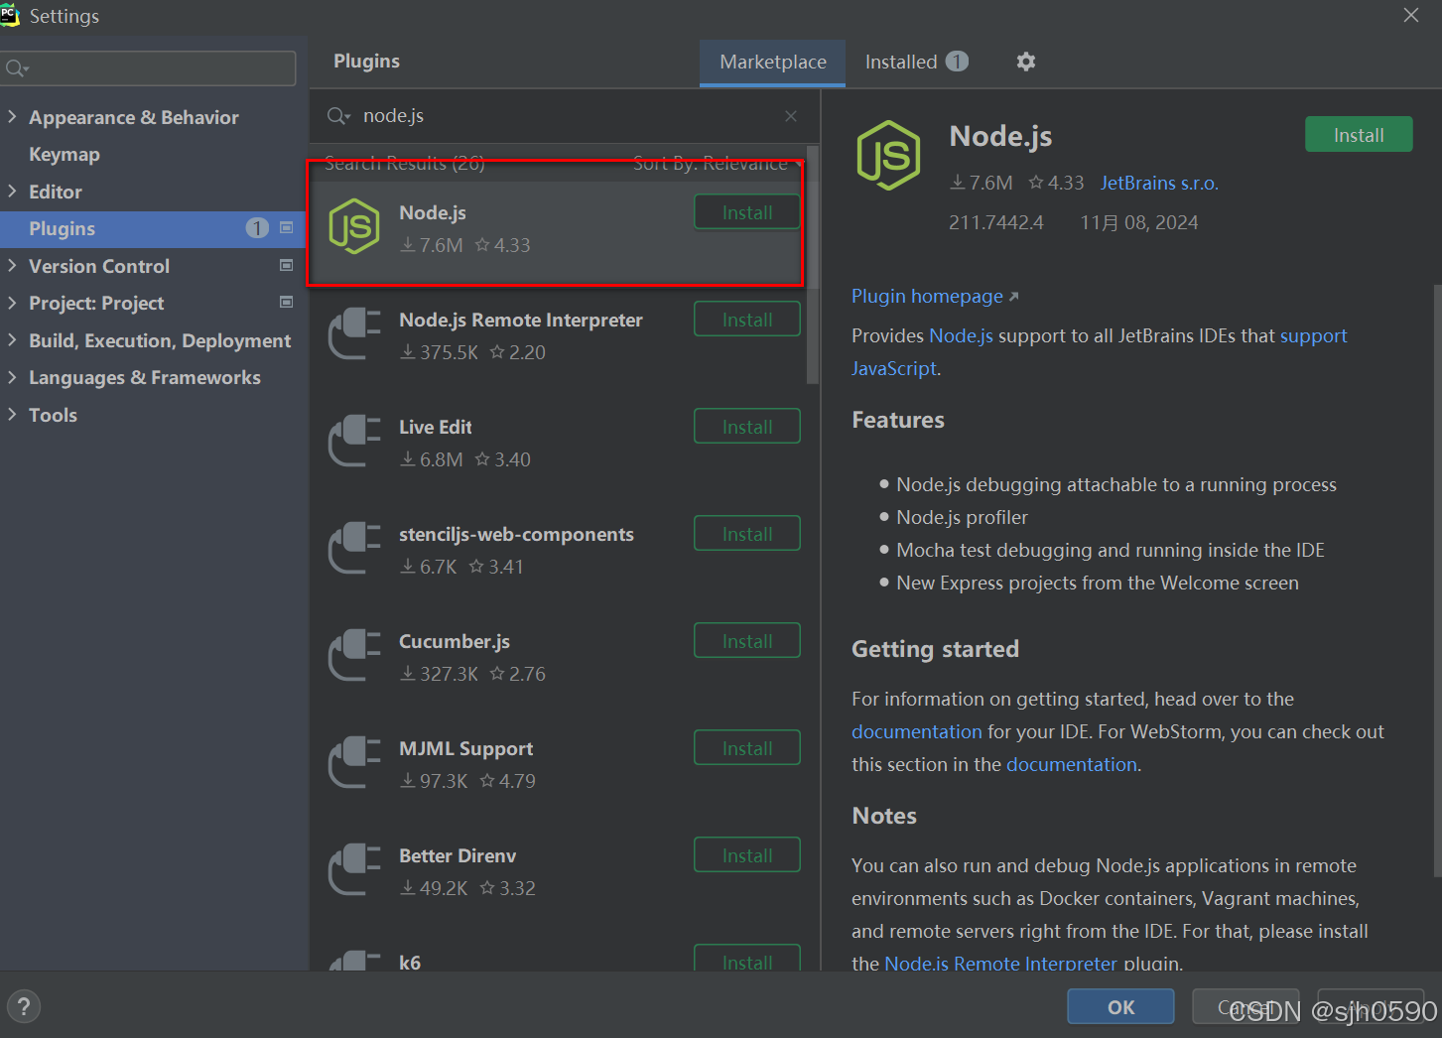Click the Better Direnv plugin icon
The image size is (1442, 1038).
354,870
